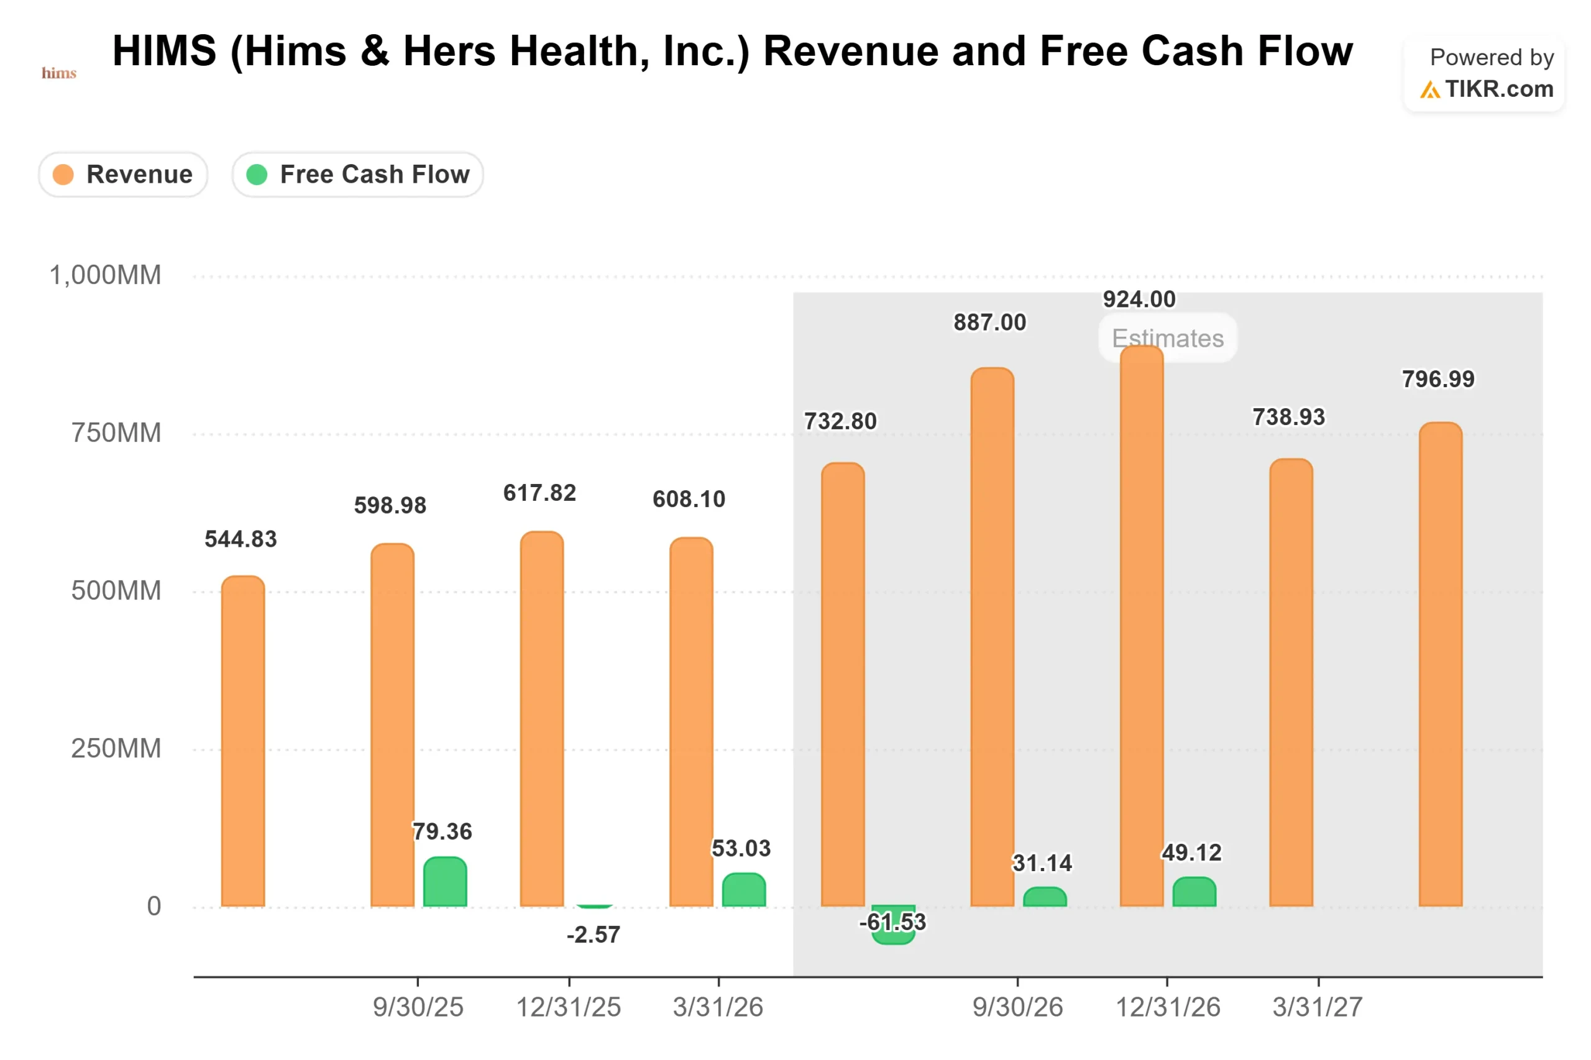
Task: Click the 750MM y-axis label
Action: 116,433
